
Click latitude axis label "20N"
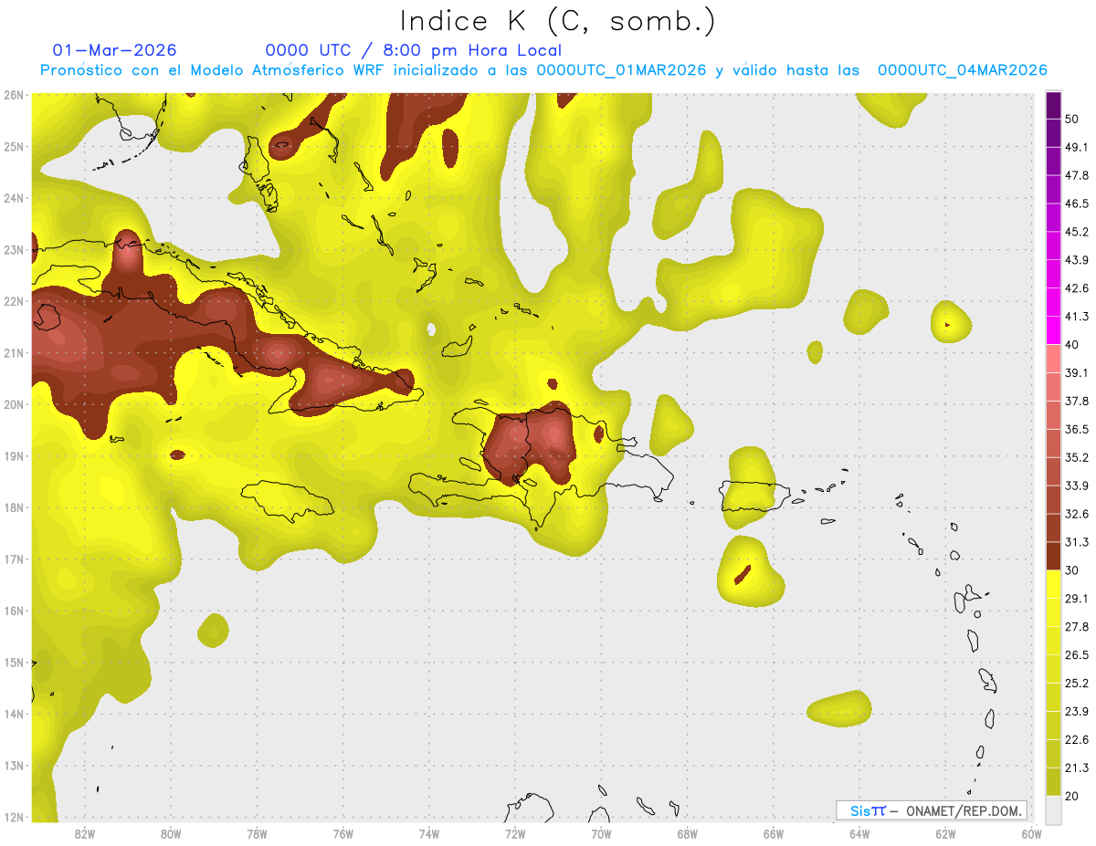pyautogui.click(x=13, y=404)
